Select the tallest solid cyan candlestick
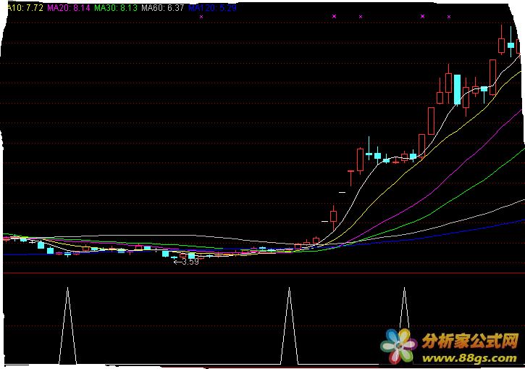 (457, 89)
